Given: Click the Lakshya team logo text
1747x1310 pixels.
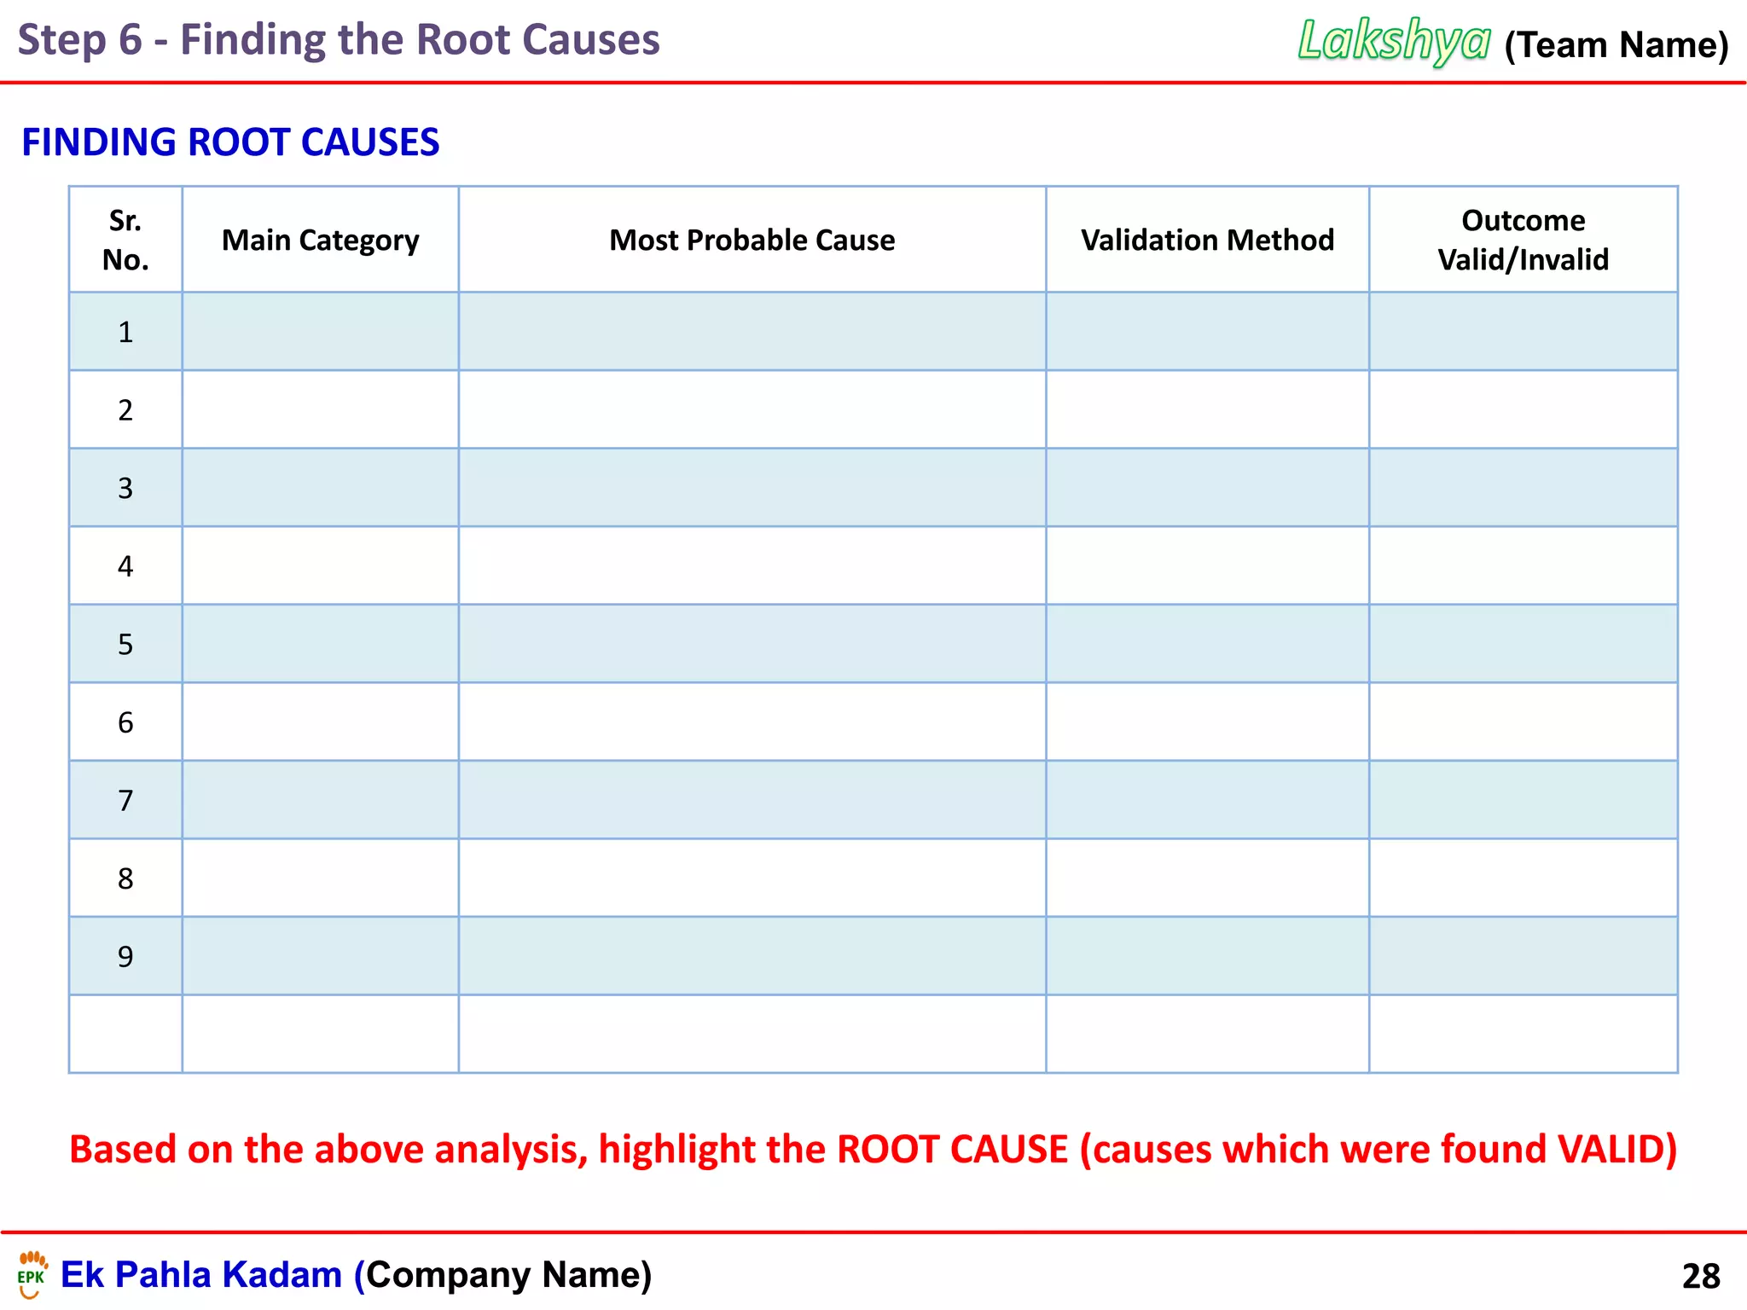Looking at the screenshot, I should tap(1394, 41).
